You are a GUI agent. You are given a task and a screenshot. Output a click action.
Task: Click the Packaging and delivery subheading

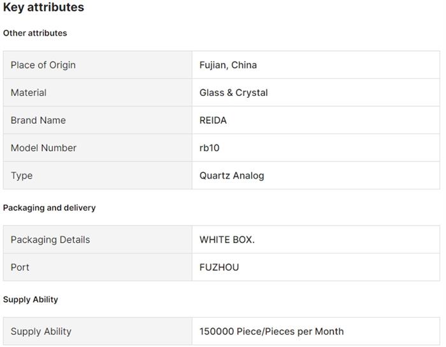coord(49,208)
